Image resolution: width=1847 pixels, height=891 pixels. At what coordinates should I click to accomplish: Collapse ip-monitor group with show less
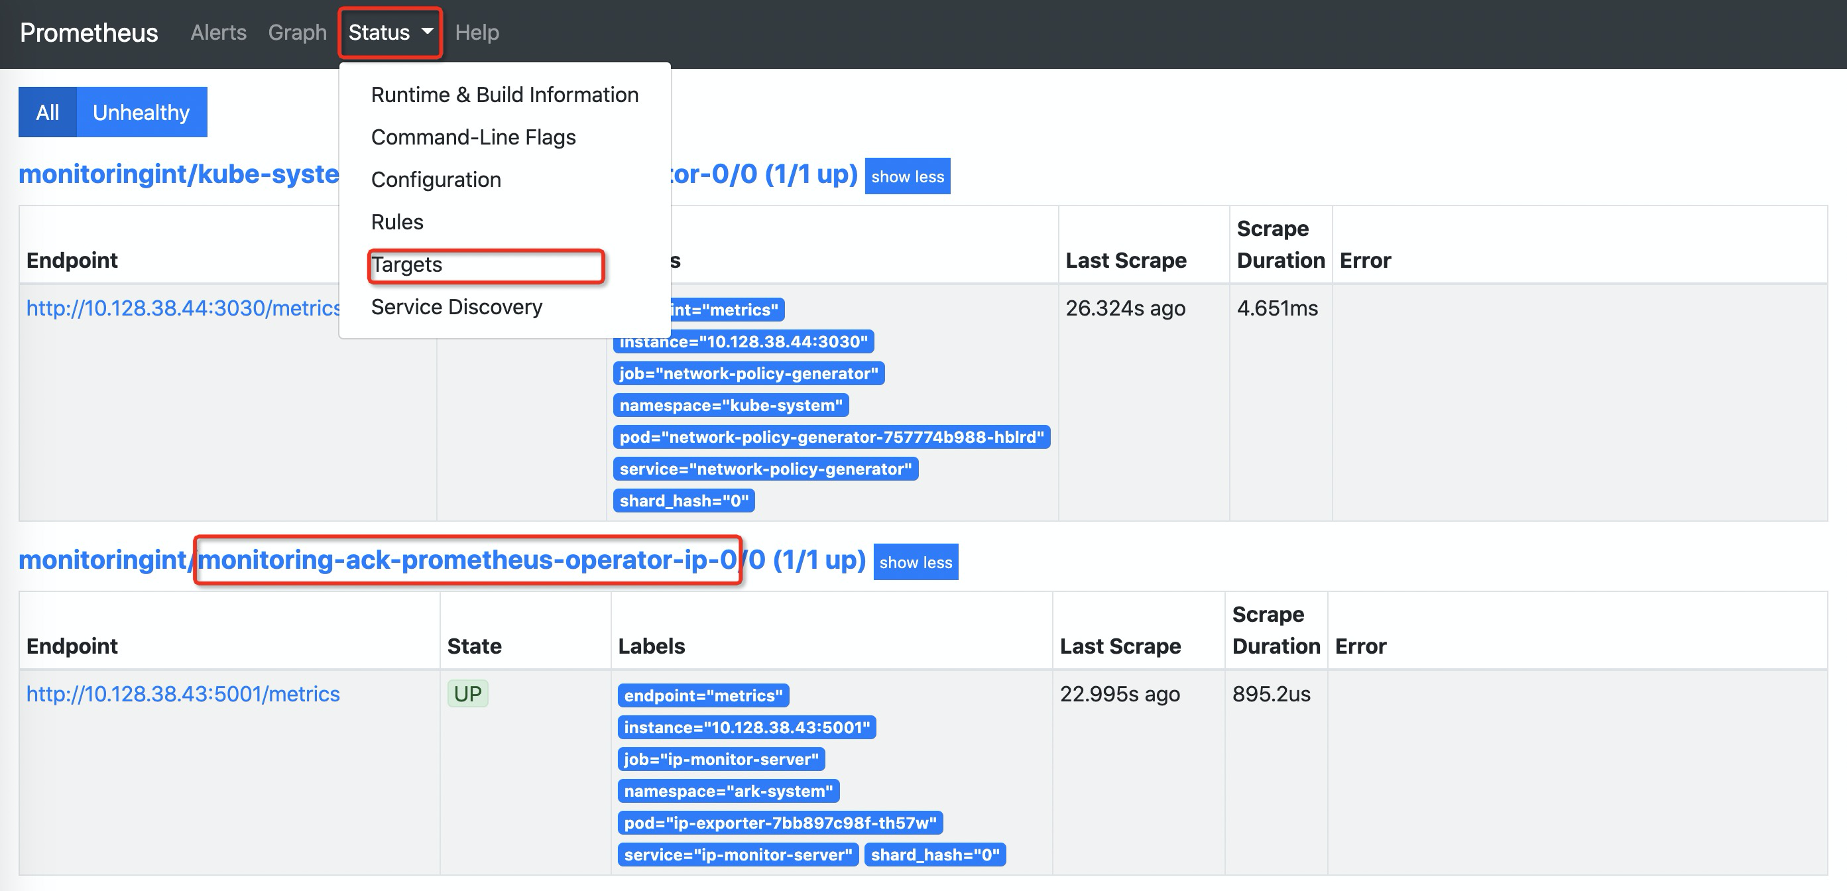click(916, 562)
